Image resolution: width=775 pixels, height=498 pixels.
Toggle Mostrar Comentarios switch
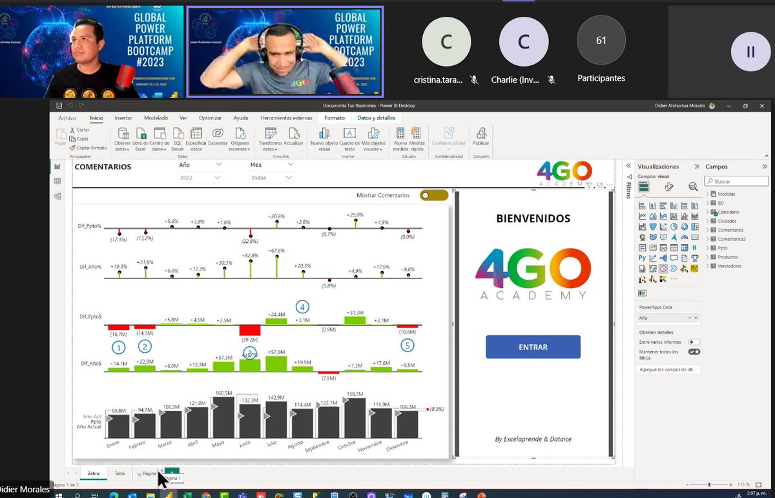433,195
